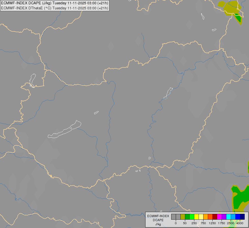
Task: Click the legend value 750
Action: point(203,223)
